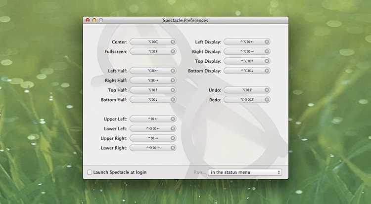Close the Spectacle Preferences window
The width and height of the screenshot is (371, 204).
(x=88, y=20)
